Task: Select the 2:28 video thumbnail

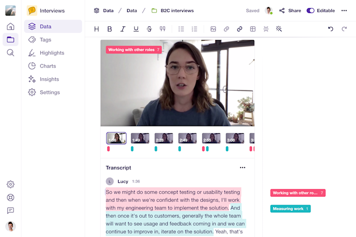Action: click(x=163, y=138)
